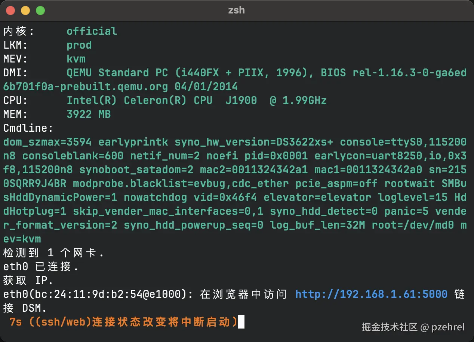474x342 pixels.
Task: Click 'skip_vender_mac_interfaces=0,1' parameter text
Action: (168, 211)
